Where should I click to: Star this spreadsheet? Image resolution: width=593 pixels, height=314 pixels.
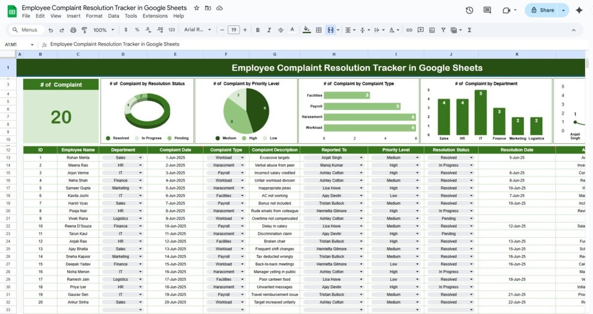coord(197,8)
